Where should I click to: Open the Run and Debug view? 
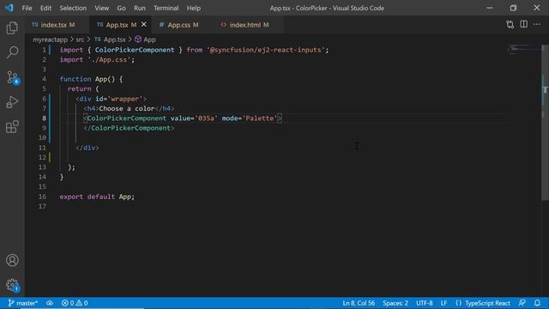12,102
